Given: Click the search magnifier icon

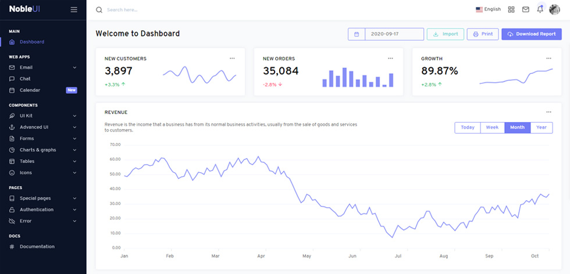Looking at the screenshot, I should point(99,10).
